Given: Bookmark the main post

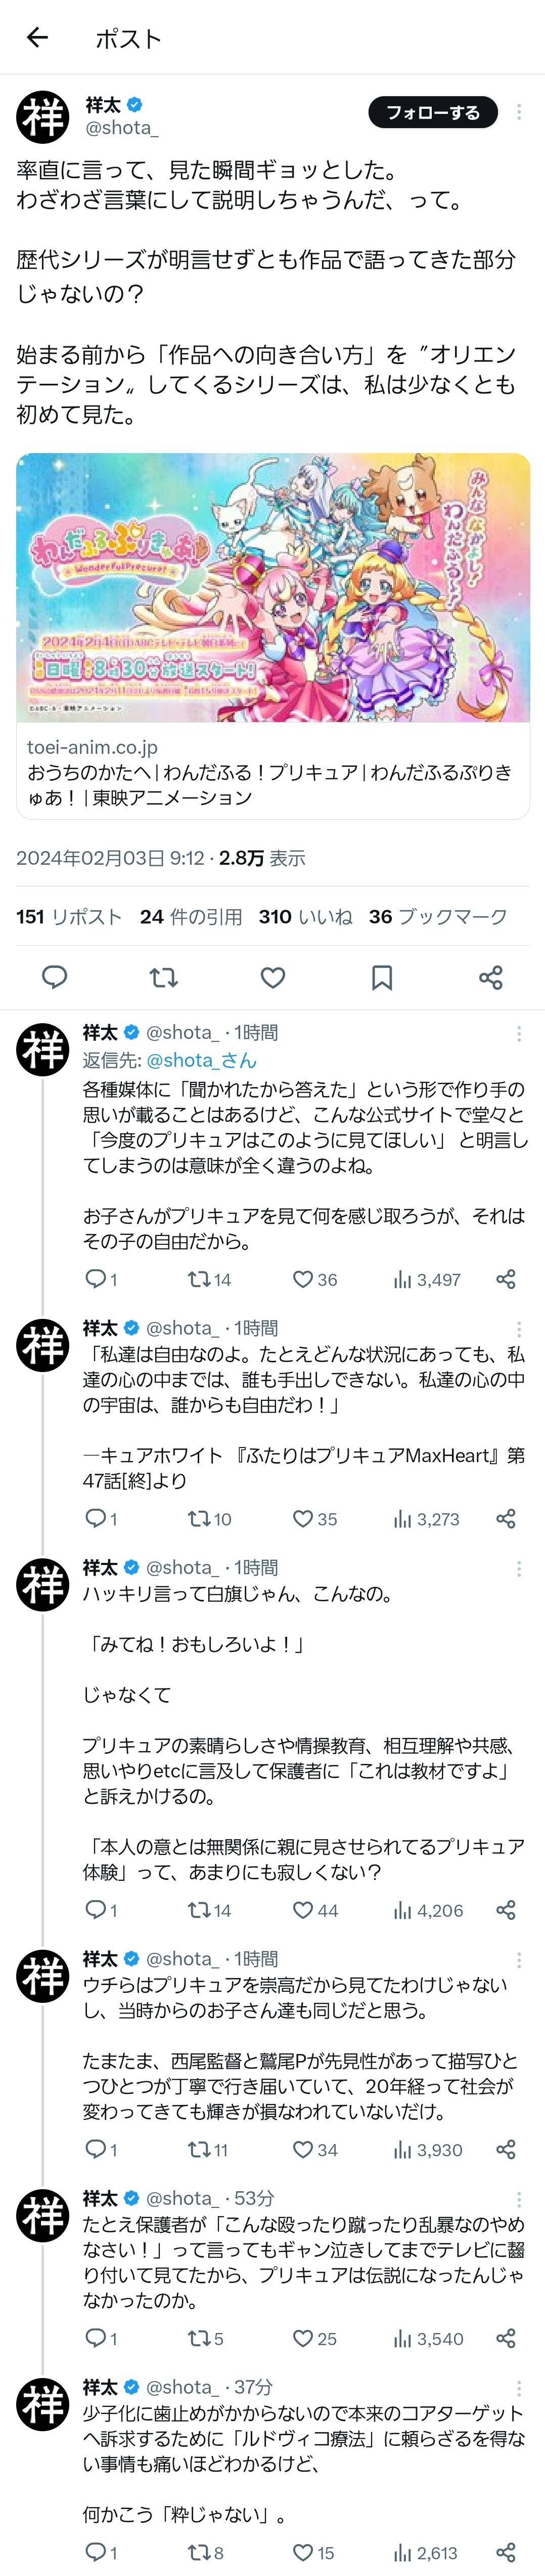Looking at the screenshot, I should 381,977.
